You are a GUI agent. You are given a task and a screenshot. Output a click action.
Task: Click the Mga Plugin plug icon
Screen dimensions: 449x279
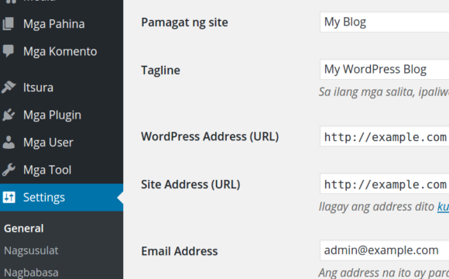9,115
